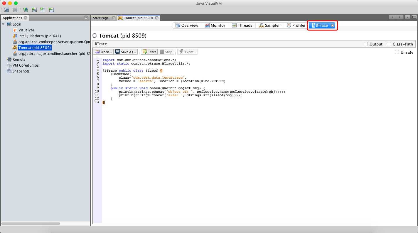Image resolution: width=418 pixels, height=233 pixels.
Task: Switch to the Monitor tab
Action: pyautogui.click(x=215, y=25)
